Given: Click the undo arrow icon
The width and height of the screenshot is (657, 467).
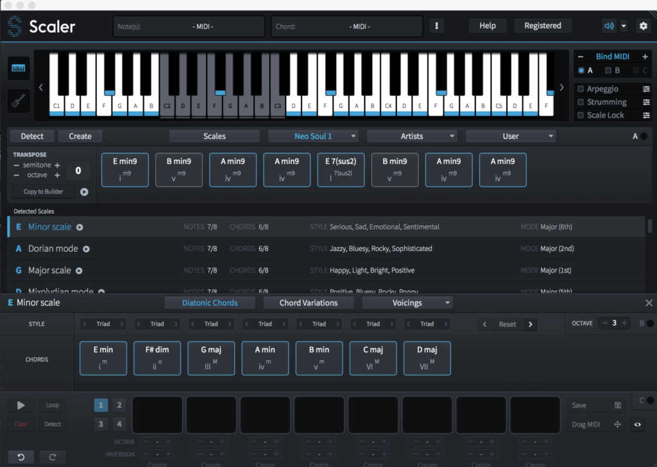Looking at the screenshot, I should 21,457.
